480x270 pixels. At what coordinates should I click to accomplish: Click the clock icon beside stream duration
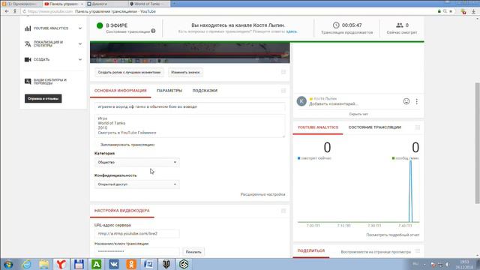[x=336, y=25]
